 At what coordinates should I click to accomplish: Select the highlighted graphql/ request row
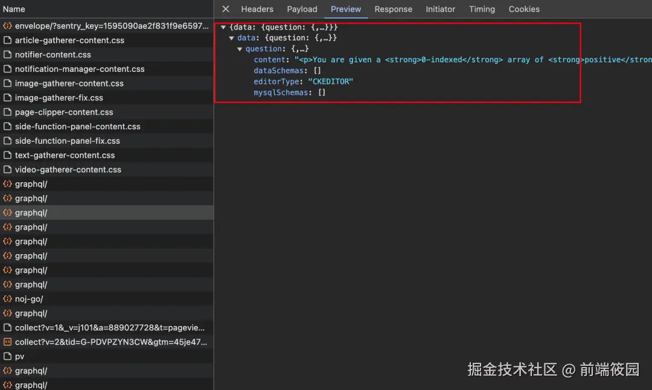pos(107,213)
